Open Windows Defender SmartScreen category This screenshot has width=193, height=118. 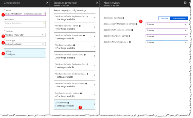pyautogui.click(x=74, y=37)
